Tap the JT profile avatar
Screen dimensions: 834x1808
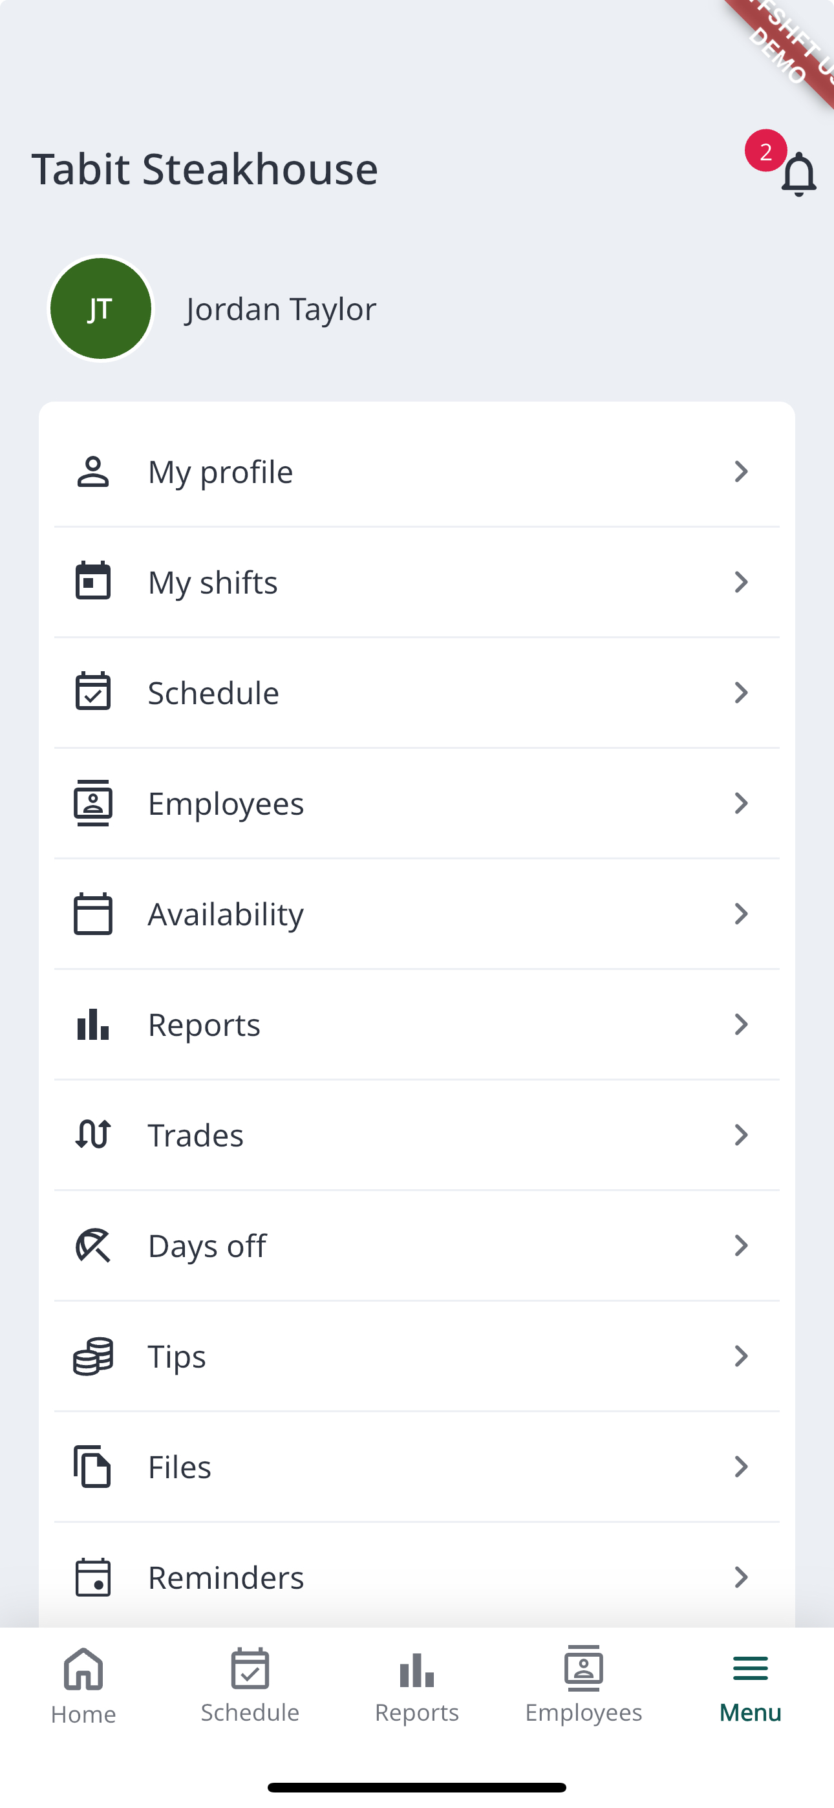click(x=101, y=309)
